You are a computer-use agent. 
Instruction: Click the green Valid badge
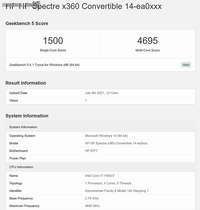pos(186,65)
